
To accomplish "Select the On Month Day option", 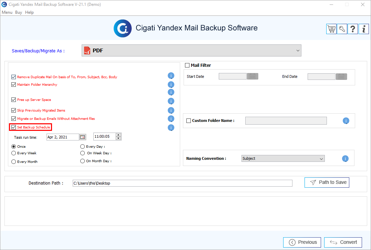I will 82,161.
